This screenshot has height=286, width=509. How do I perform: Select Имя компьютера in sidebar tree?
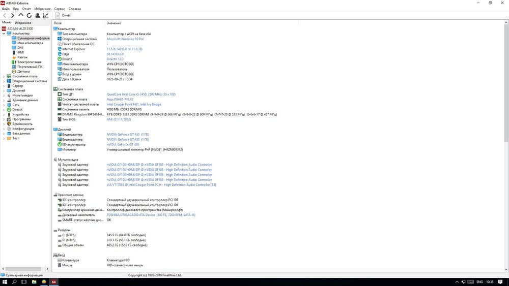(30, 43)
